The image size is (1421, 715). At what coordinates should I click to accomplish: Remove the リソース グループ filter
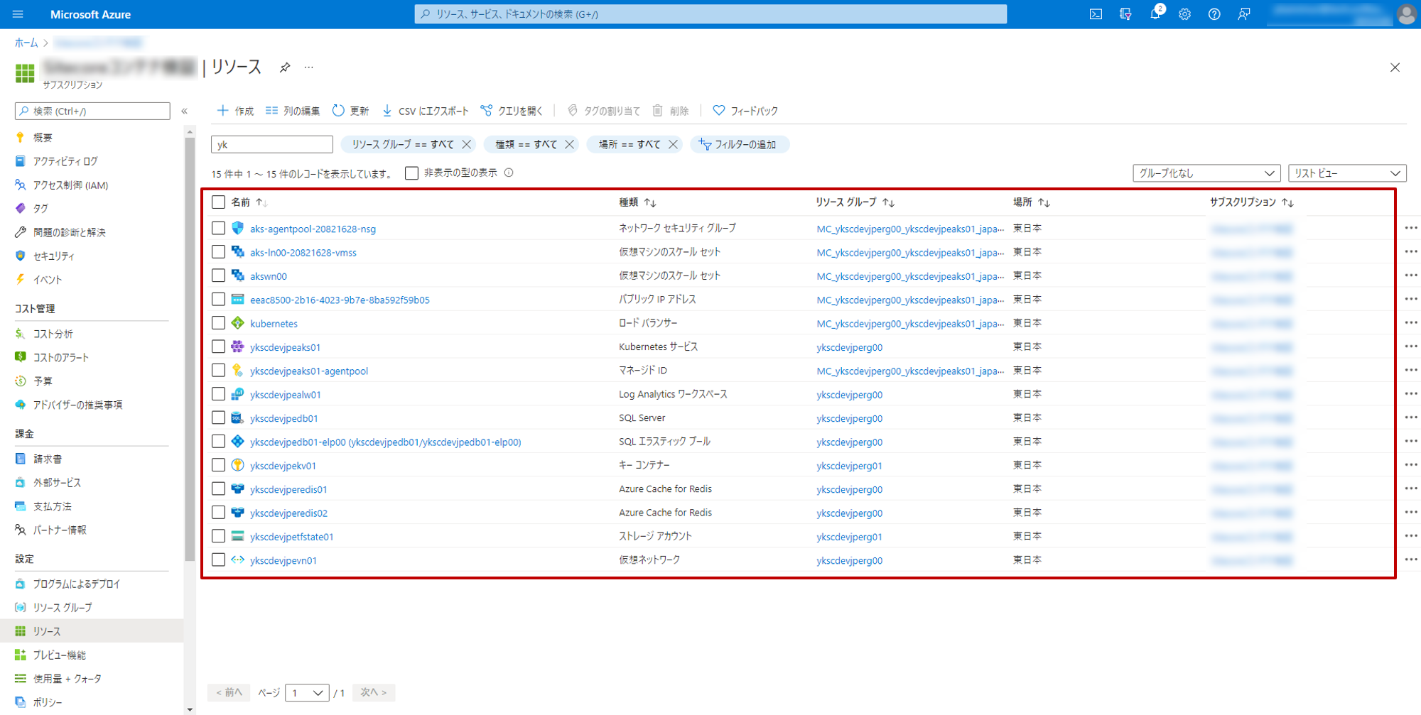coord(467,144)
